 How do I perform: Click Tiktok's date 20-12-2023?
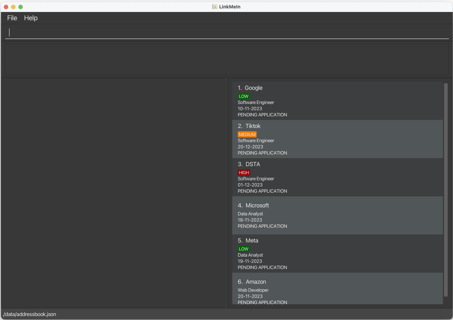pos(250,147)
